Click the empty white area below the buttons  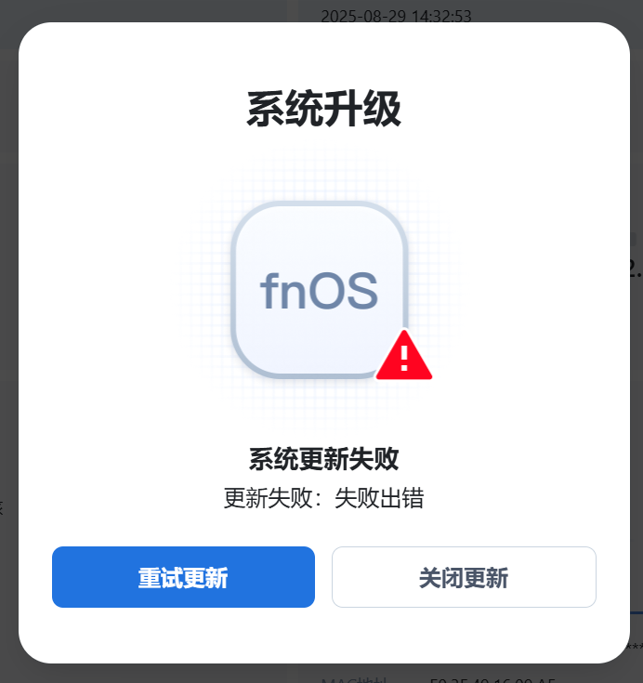tap(323, 634)
